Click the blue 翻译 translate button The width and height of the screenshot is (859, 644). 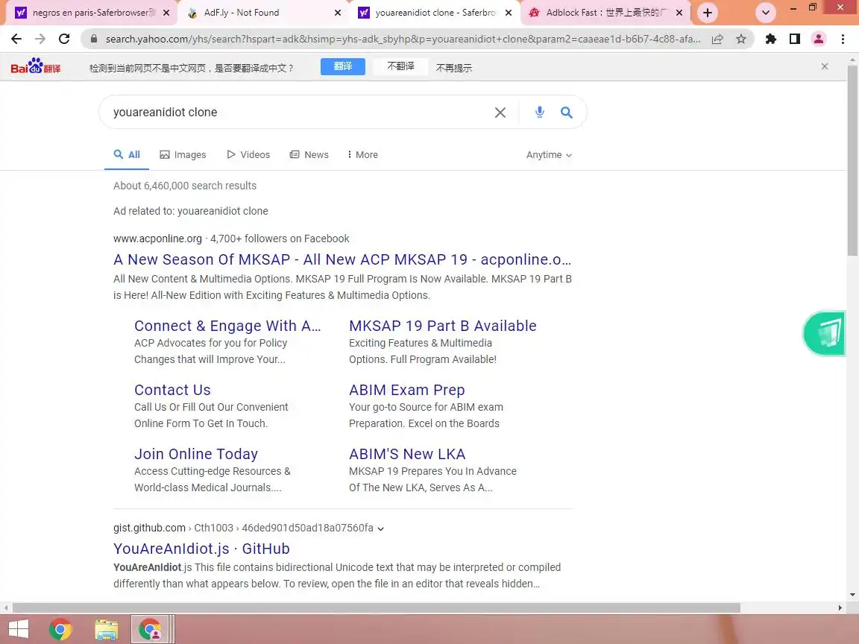click(343, 66)
